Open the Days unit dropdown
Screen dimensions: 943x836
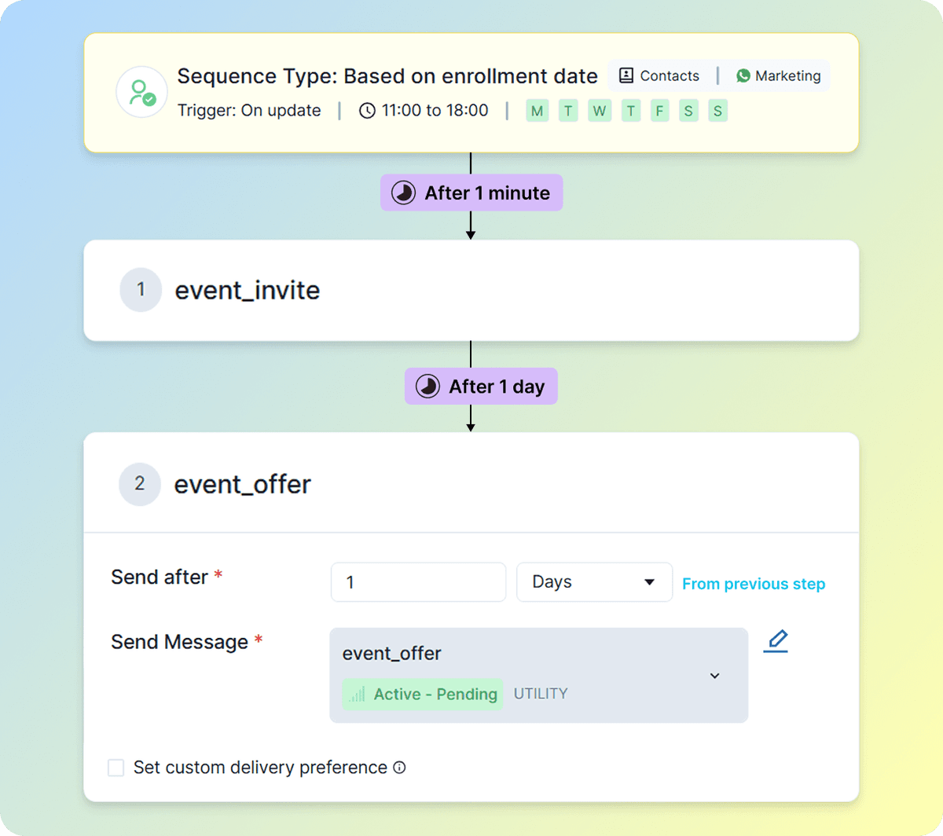coord(594,581)
